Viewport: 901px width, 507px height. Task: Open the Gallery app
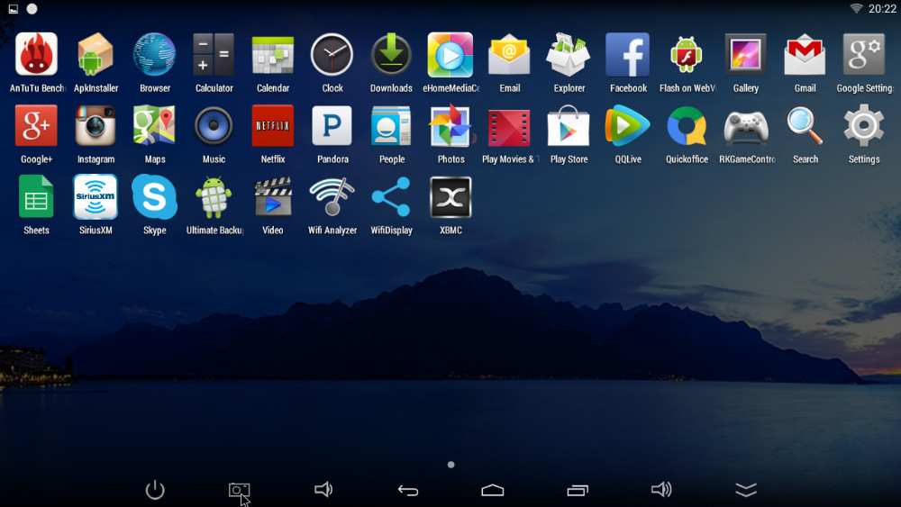pos(746,55)
